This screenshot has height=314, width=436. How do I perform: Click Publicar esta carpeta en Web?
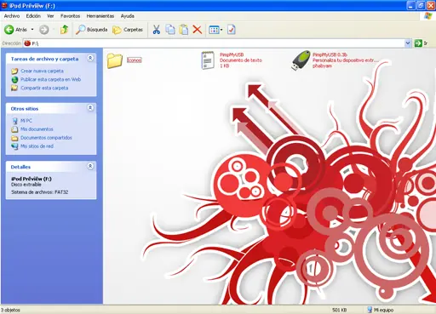(x=51, y=79)
